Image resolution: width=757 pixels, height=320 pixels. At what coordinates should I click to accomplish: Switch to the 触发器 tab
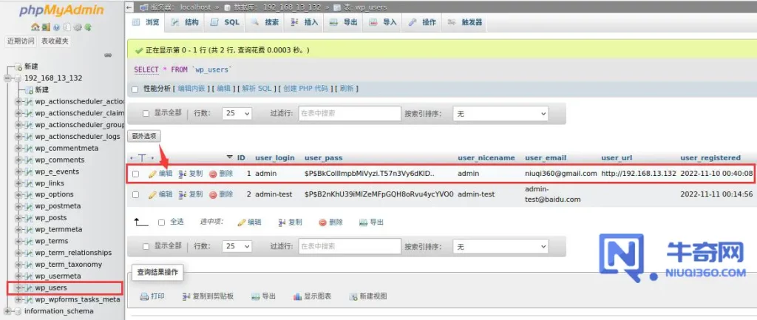(x=465, y=22)
